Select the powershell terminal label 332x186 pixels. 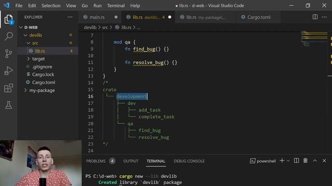(263, 161)
